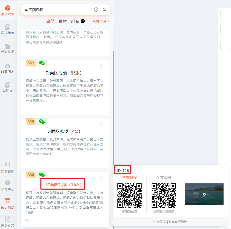Select 封面图视频（16:9） effect title
This screenshot has width=231, height=229.
63,184
